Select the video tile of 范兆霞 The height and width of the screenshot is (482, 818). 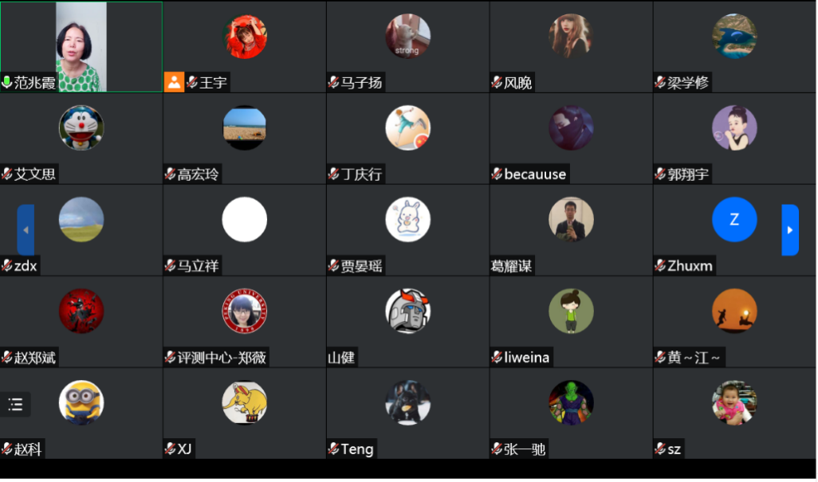(81, 47)
